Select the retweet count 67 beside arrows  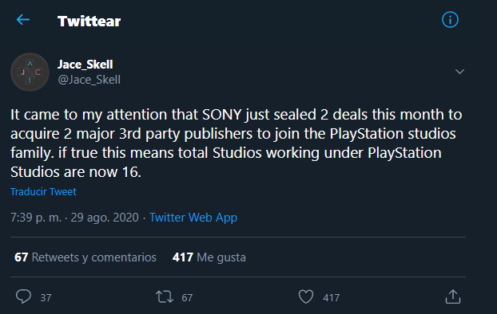point(187,297)
